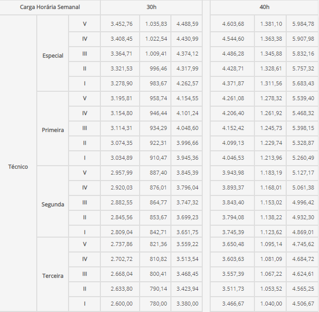Screen dimensions: 319x312
Task: Select cell value 5.984,78
Action: [x=303, y=24]
